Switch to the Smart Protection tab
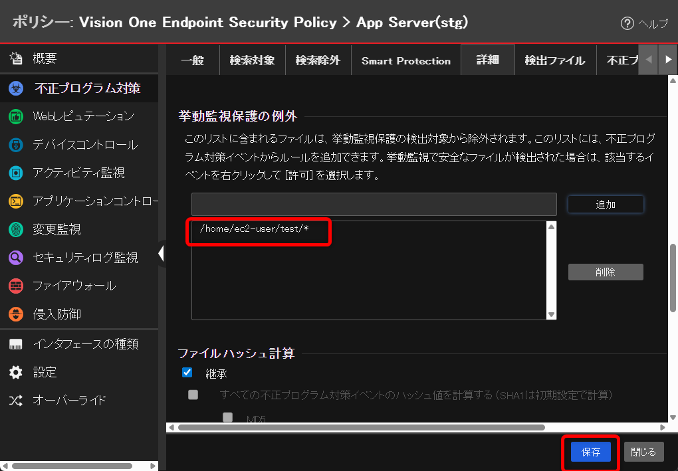 [x=405, y=60]
